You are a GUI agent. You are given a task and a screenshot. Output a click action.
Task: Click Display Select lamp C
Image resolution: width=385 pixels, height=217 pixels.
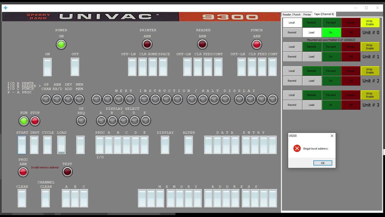123,121
